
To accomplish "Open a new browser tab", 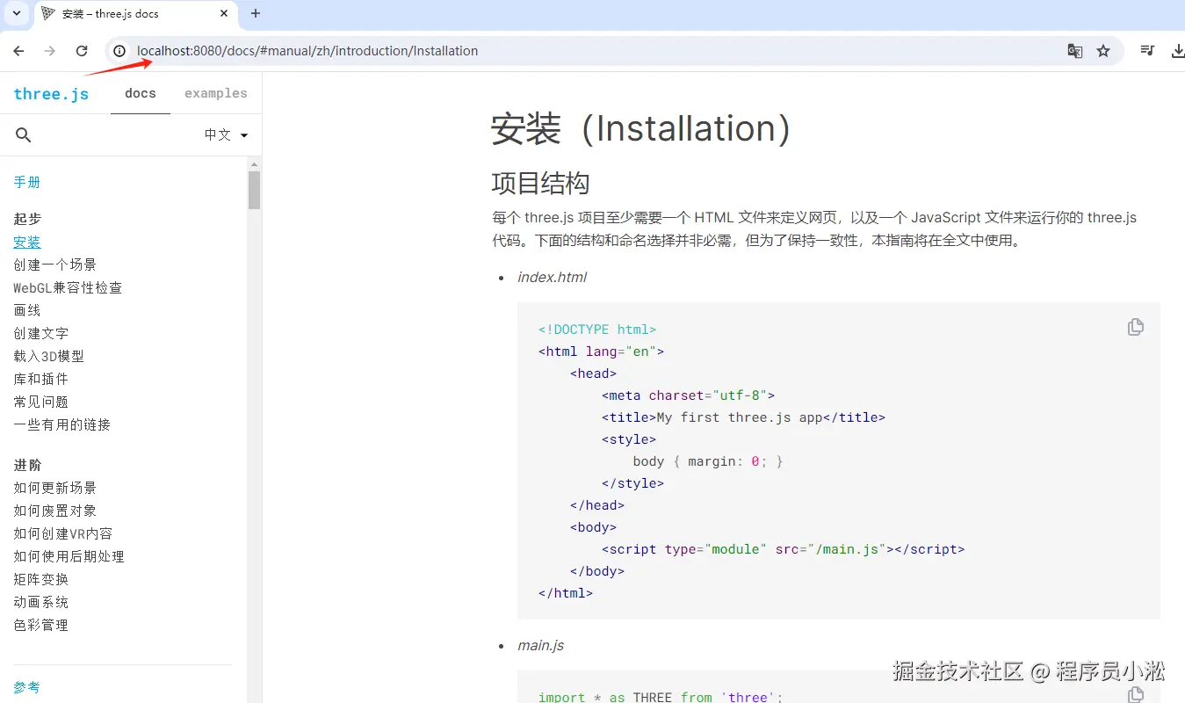I will [256, 14].
